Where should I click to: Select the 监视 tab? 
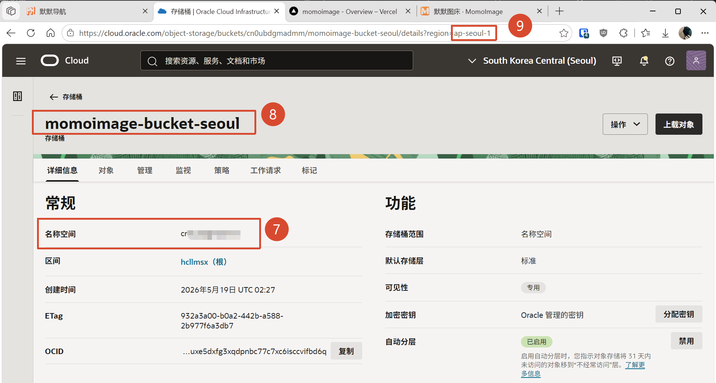pos(183,171)
